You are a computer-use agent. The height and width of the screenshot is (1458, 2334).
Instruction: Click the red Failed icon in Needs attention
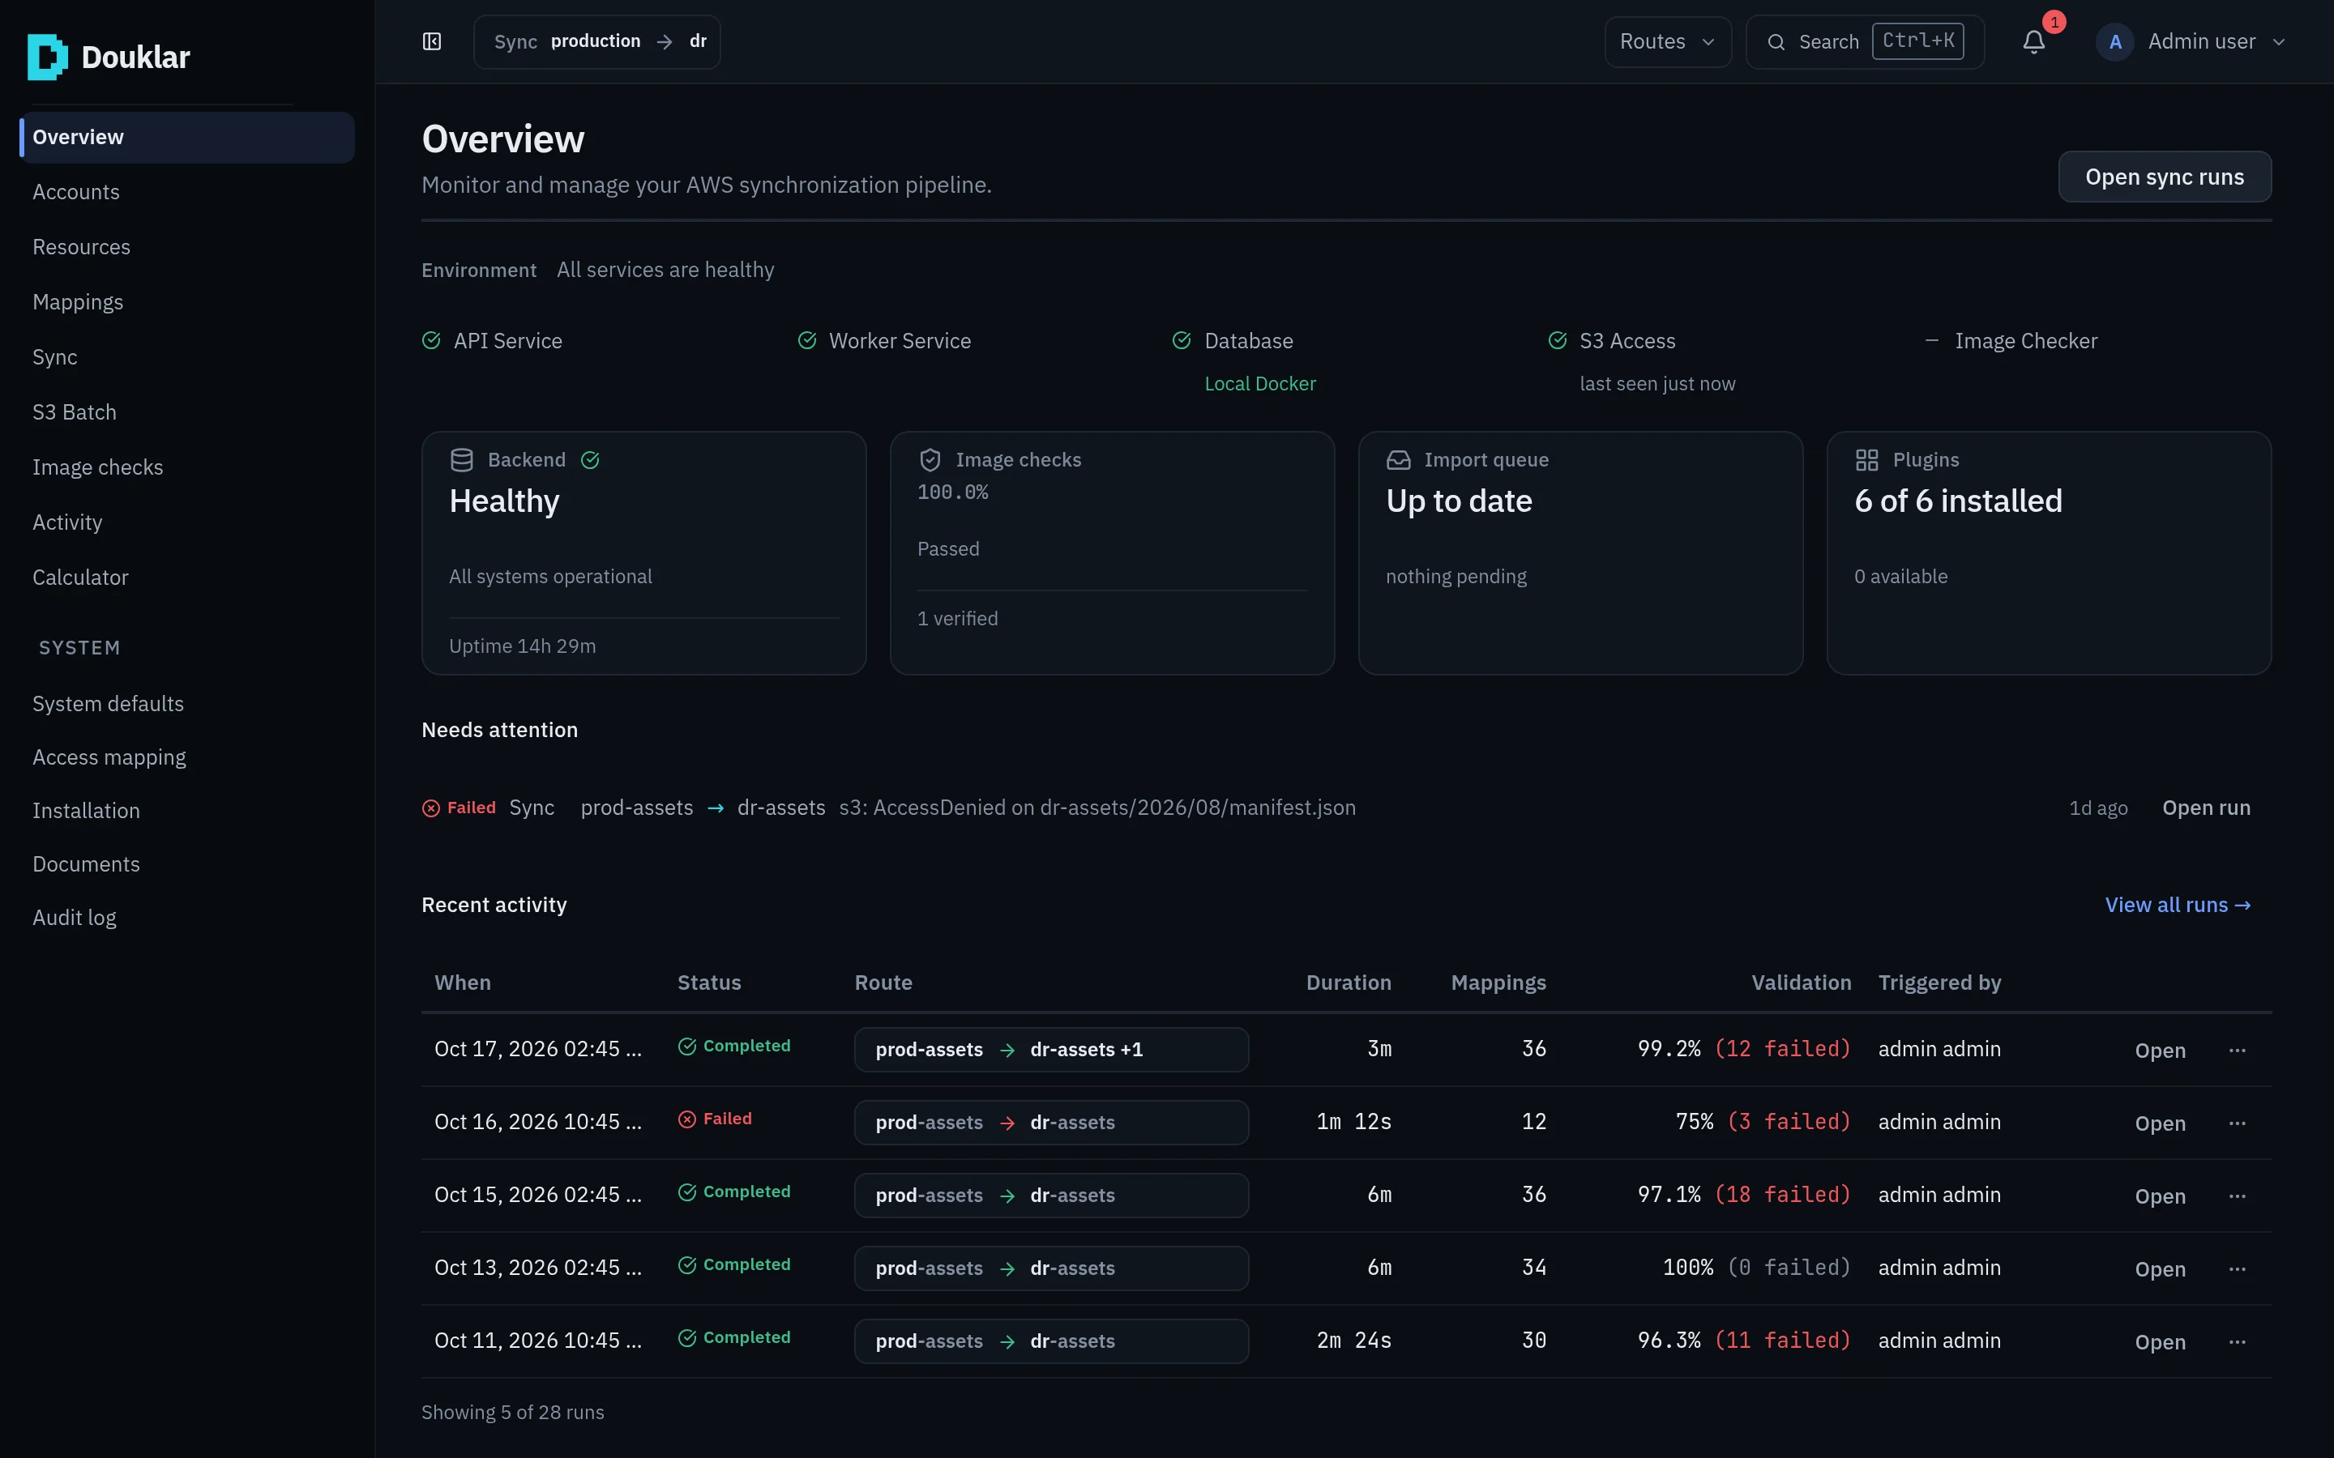pos(431,808)
